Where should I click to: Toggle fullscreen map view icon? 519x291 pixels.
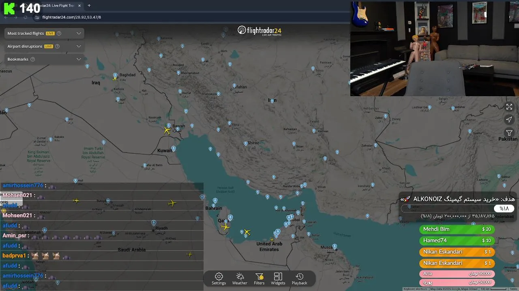tap(509, 107)
